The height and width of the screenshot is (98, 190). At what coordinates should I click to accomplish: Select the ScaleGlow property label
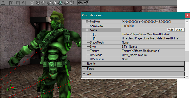(x=96, y=26)
